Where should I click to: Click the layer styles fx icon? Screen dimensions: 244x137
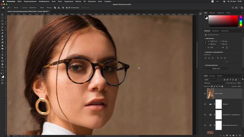click(224, 135)
